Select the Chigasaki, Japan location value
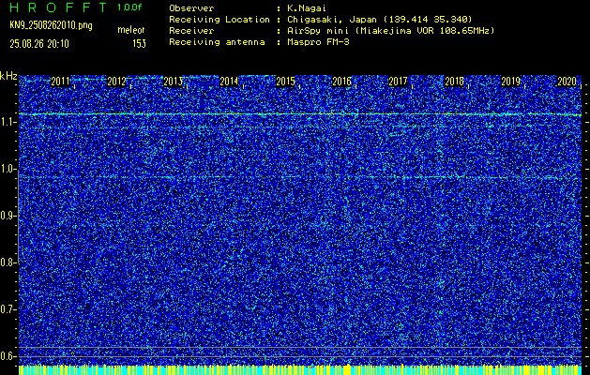590x375 pixels. click(379, 19)
